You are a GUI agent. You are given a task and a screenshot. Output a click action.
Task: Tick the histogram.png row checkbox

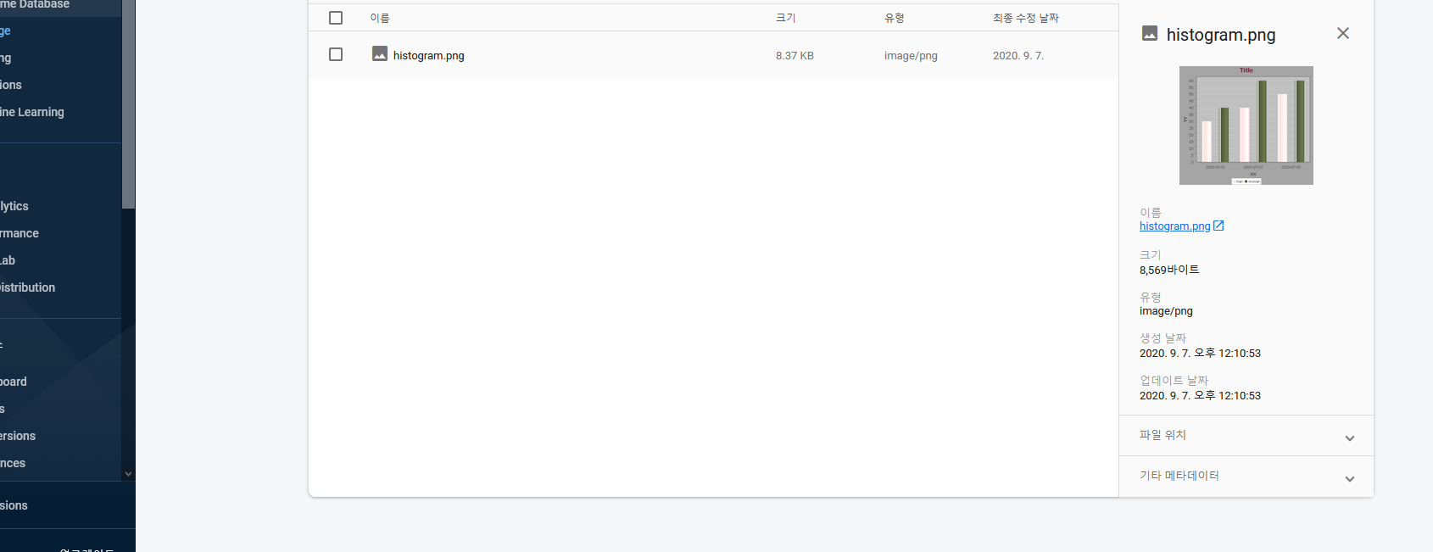(336, 54)
